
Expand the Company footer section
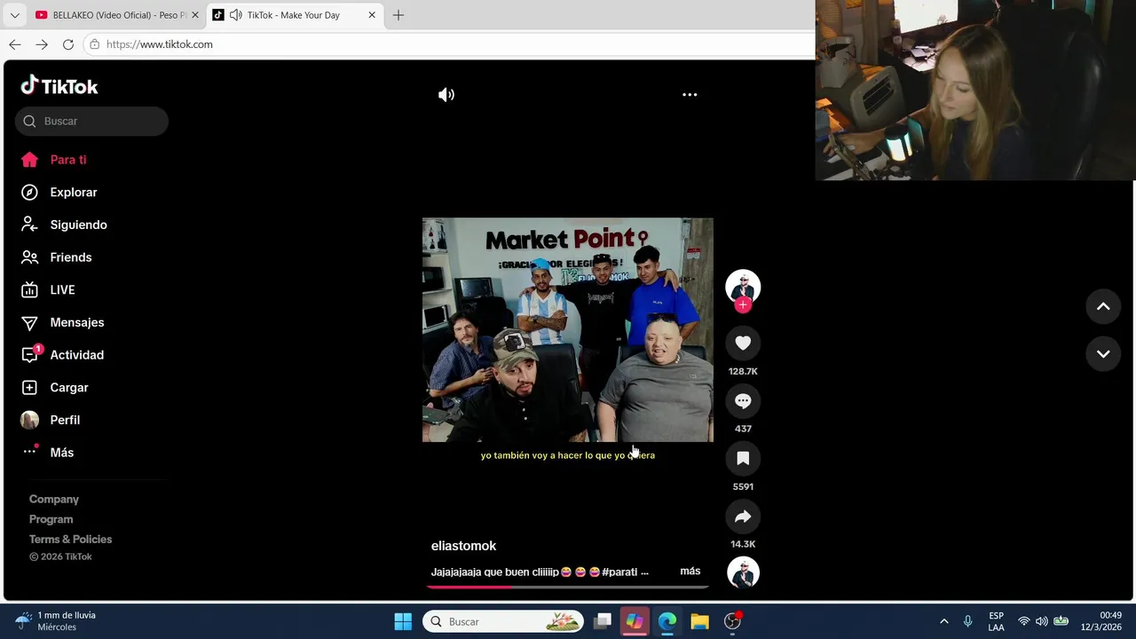(54, 499)
